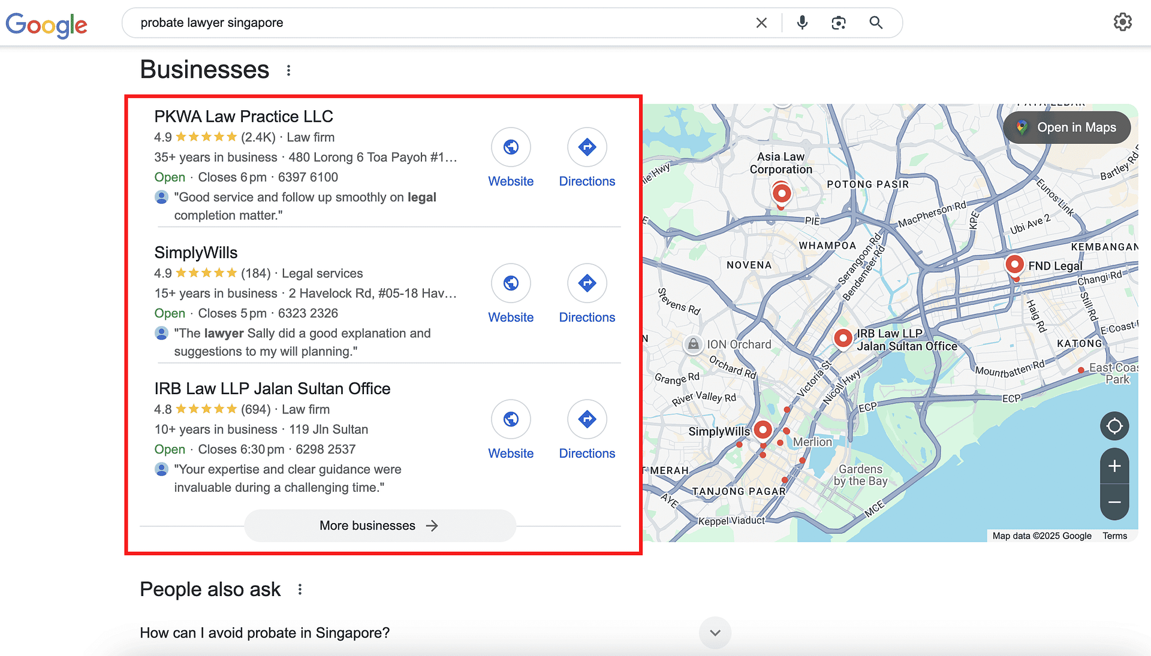Screen dimensions: 1151x656
Task: Click the Gardens by the Bay map label
Action: click(x=860, y=475)
